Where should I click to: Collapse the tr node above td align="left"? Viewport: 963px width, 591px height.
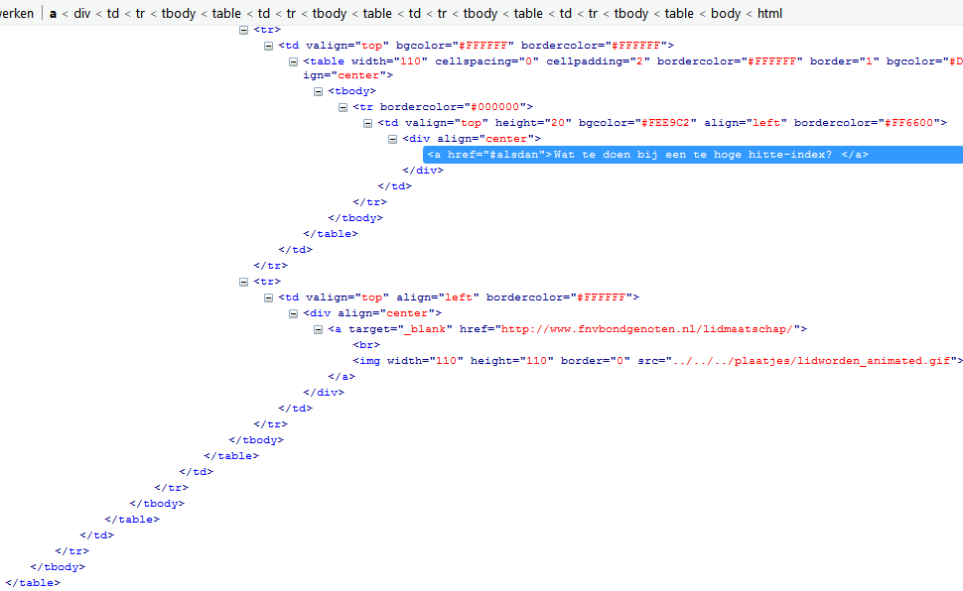tap(243, 282)
